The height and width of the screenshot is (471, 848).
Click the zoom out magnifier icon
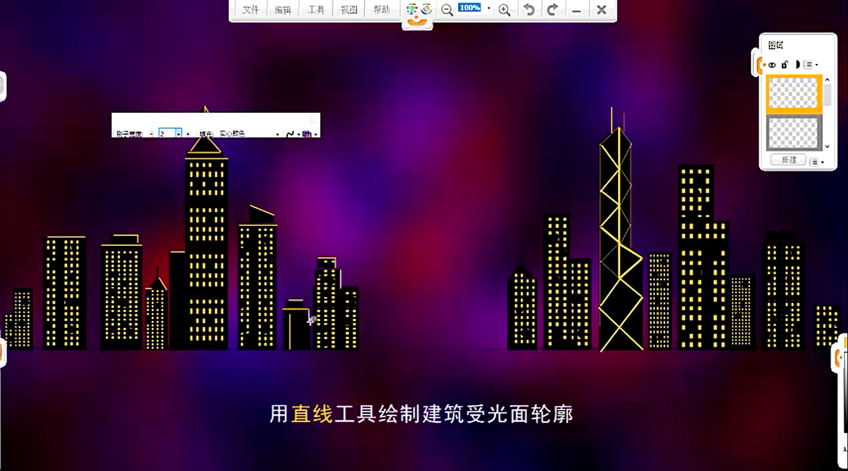(x=447, y=10)
